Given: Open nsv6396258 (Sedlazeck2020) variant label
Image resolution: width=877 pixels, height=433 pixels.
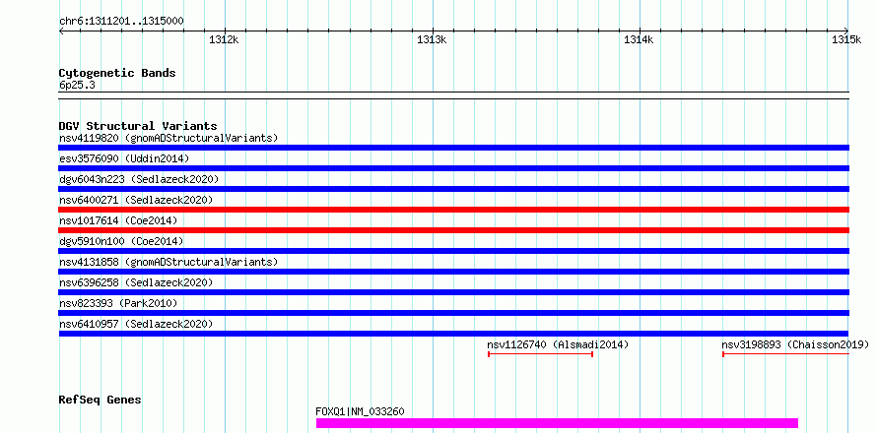Looking at the screenshot, I should point(136,282).
